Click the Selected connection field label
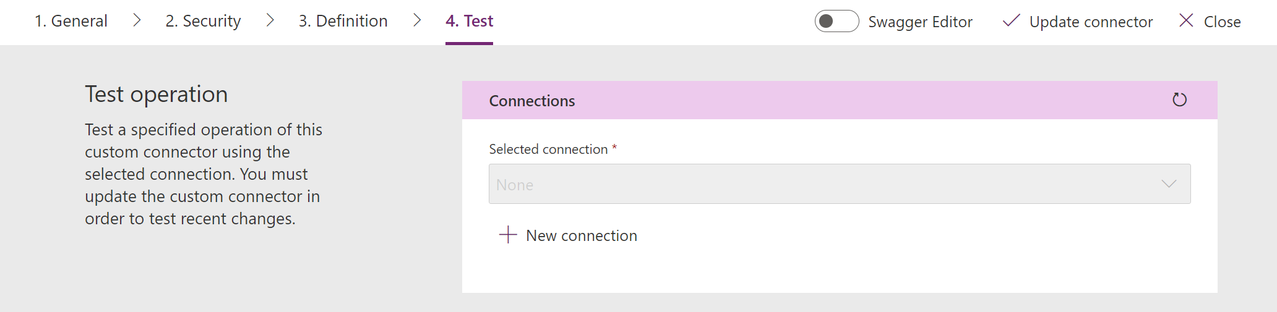 coord(548,149)
